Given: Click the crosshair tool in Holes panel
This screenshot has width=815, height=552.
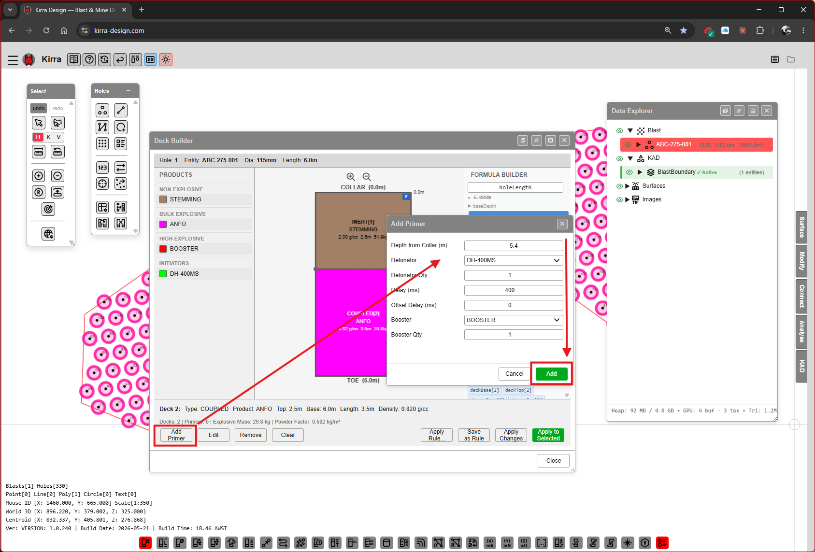Looking at the screenshot, I should (x=102, y=184).
